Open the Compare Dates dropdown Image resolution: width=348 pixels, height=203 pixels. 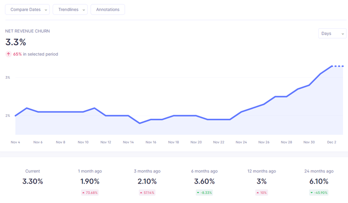[x=27, y=10]
